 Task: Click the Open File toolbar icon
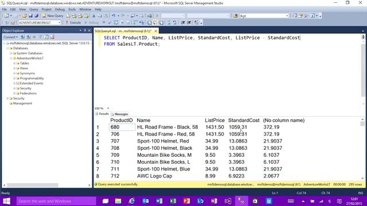(24, 16)
